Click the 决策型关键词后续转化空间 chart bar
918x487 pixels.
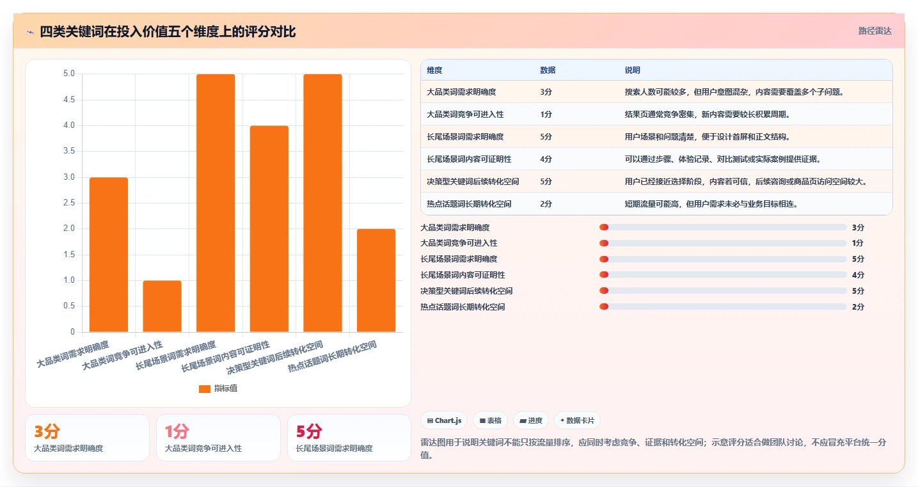pyautogui.click(x=322, y=203)
